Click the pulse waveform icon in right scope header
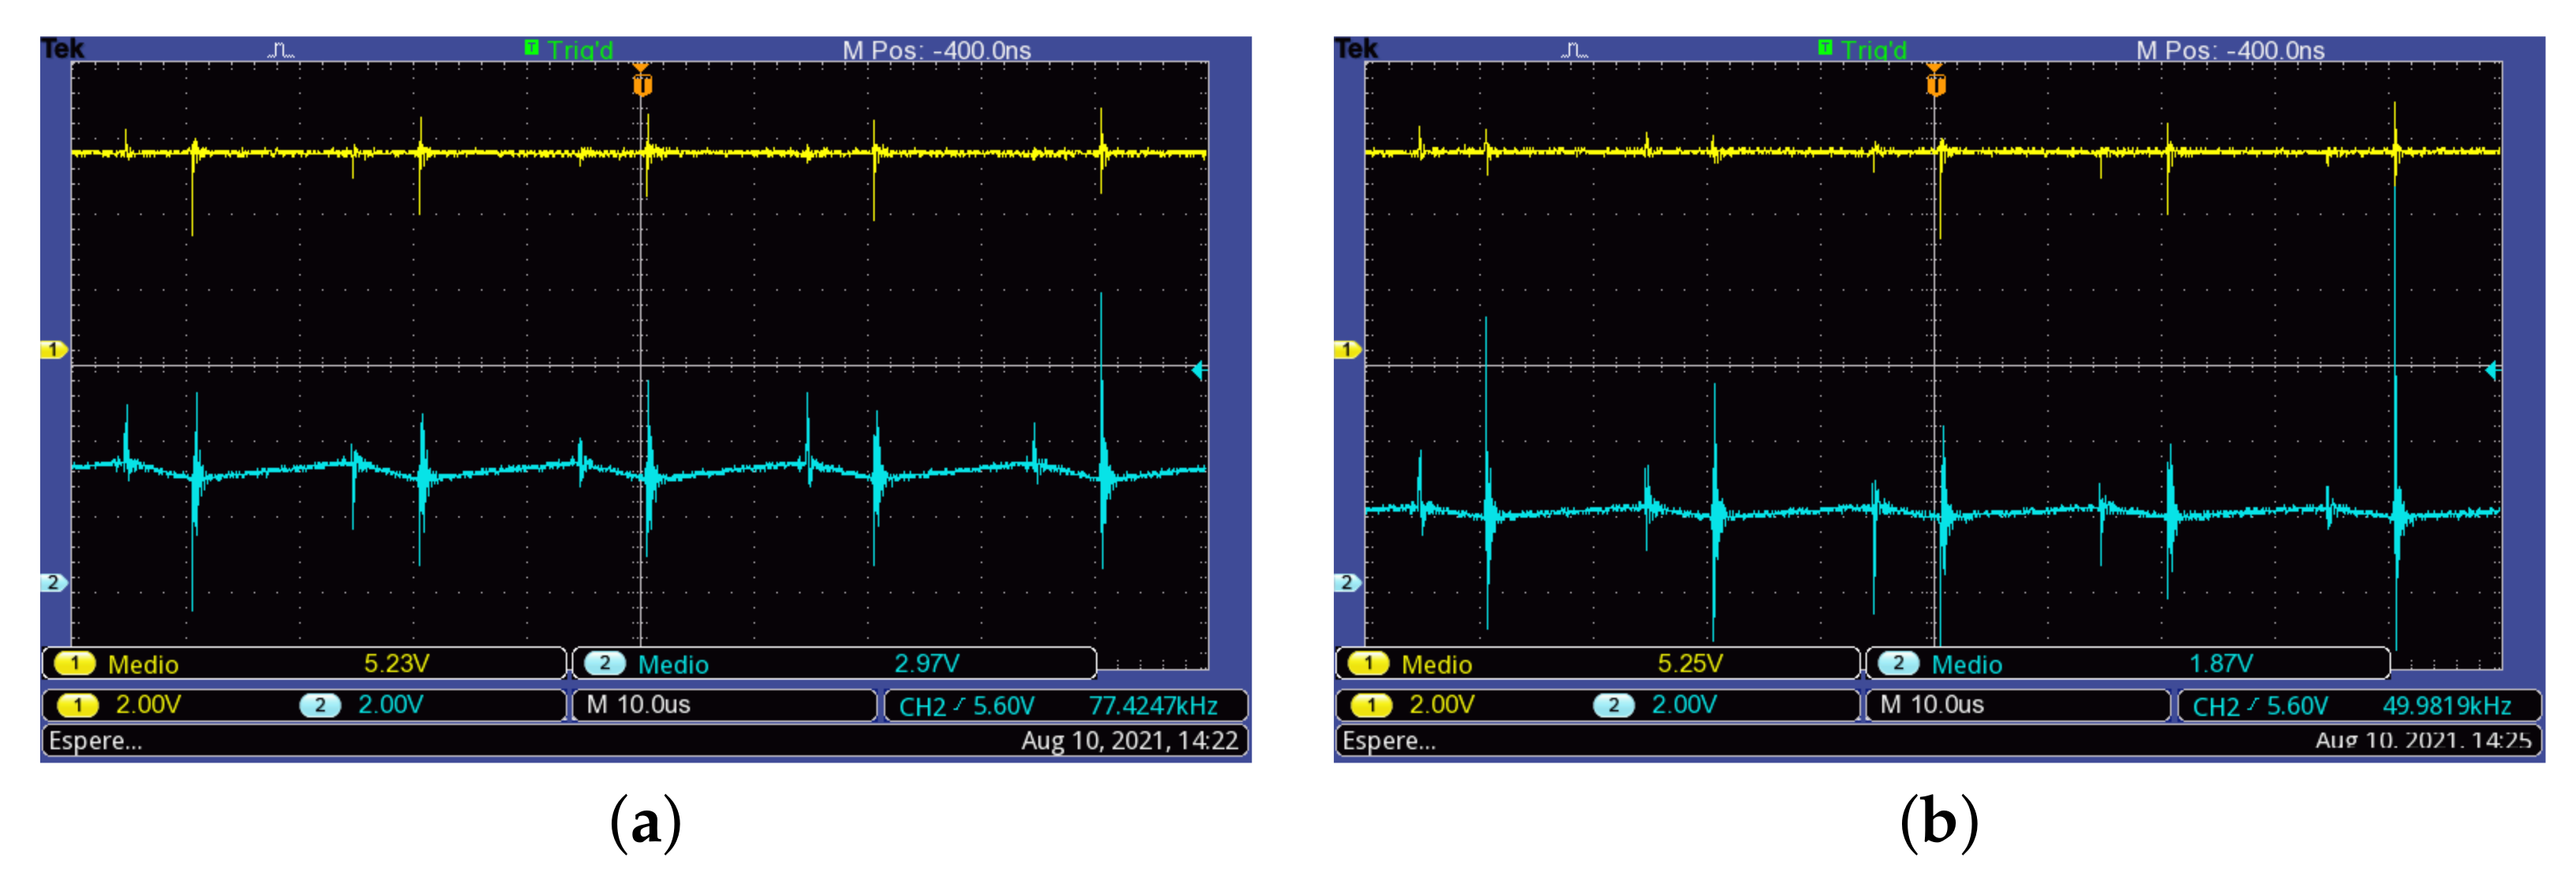Viewport: 2576px width, 876px height. 1575,50
